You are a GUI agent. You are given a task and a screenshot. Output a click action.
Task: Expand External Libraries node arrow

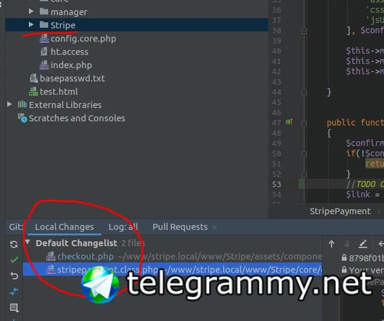click(9, 104)
